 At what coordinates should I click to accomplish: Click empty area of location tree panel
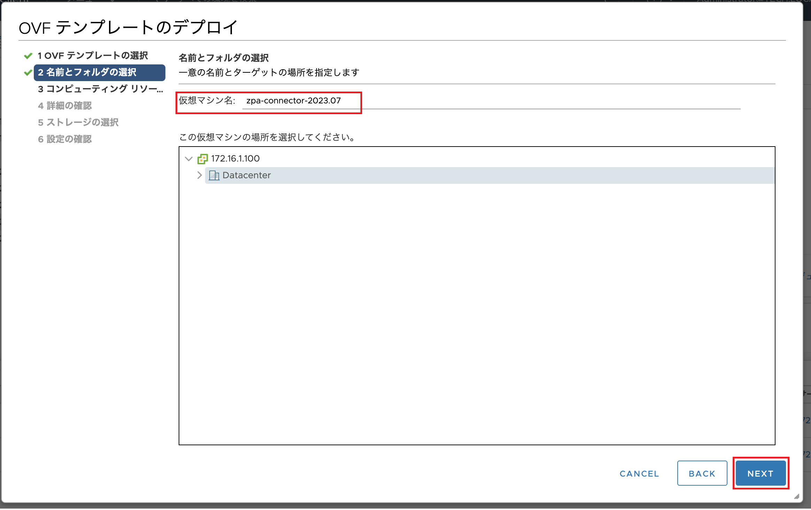pyautogui.click(x=476, y=313)
